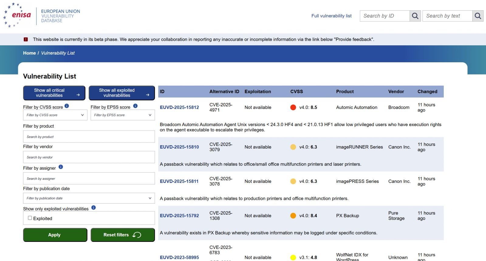Click the Changed column header
This screenshot has width=486, height=261.
click(x=427, y=91)
